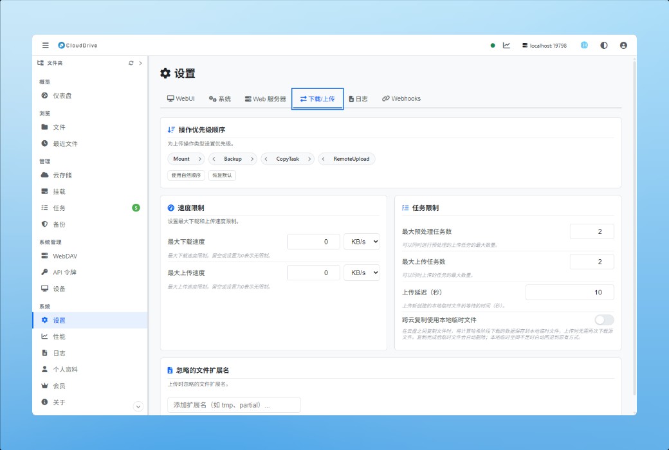669x450 pixels.
Task: Switch to the 系统 tab
Action: pos(220,98)
